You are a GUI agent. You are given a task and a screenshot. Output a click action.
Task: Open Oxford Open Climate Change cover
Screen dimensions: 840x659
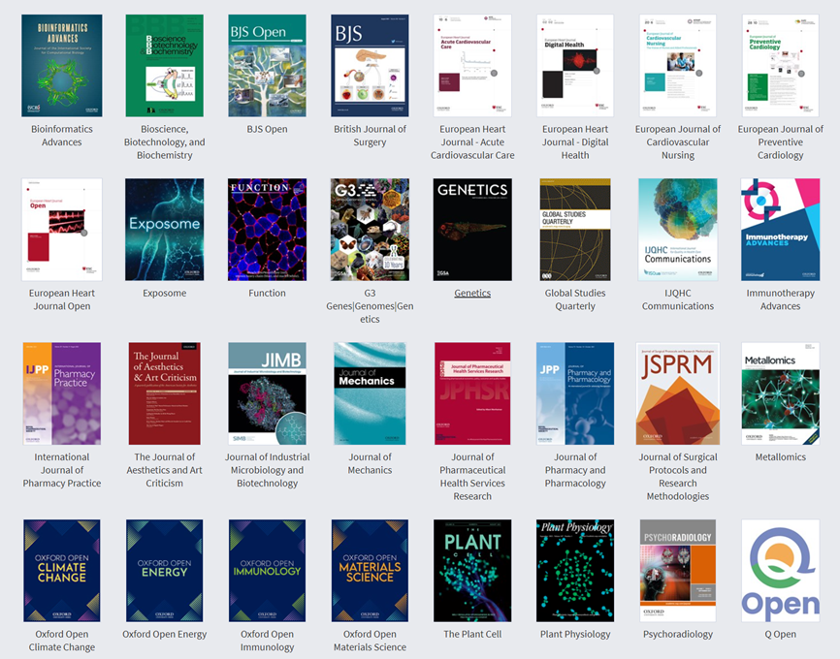[x=62, y=571]
